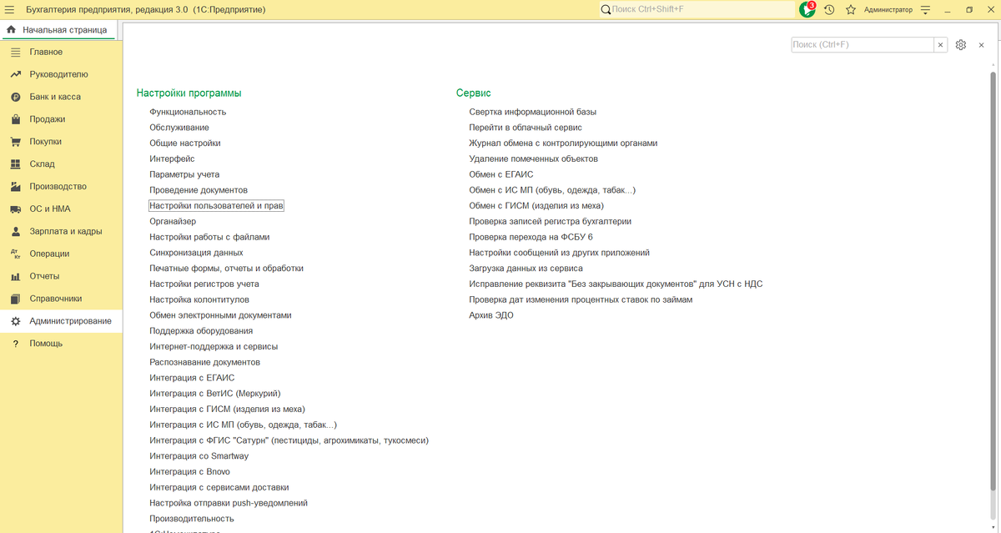
Task: Open Общие настройки link
Action: point(185,143)
